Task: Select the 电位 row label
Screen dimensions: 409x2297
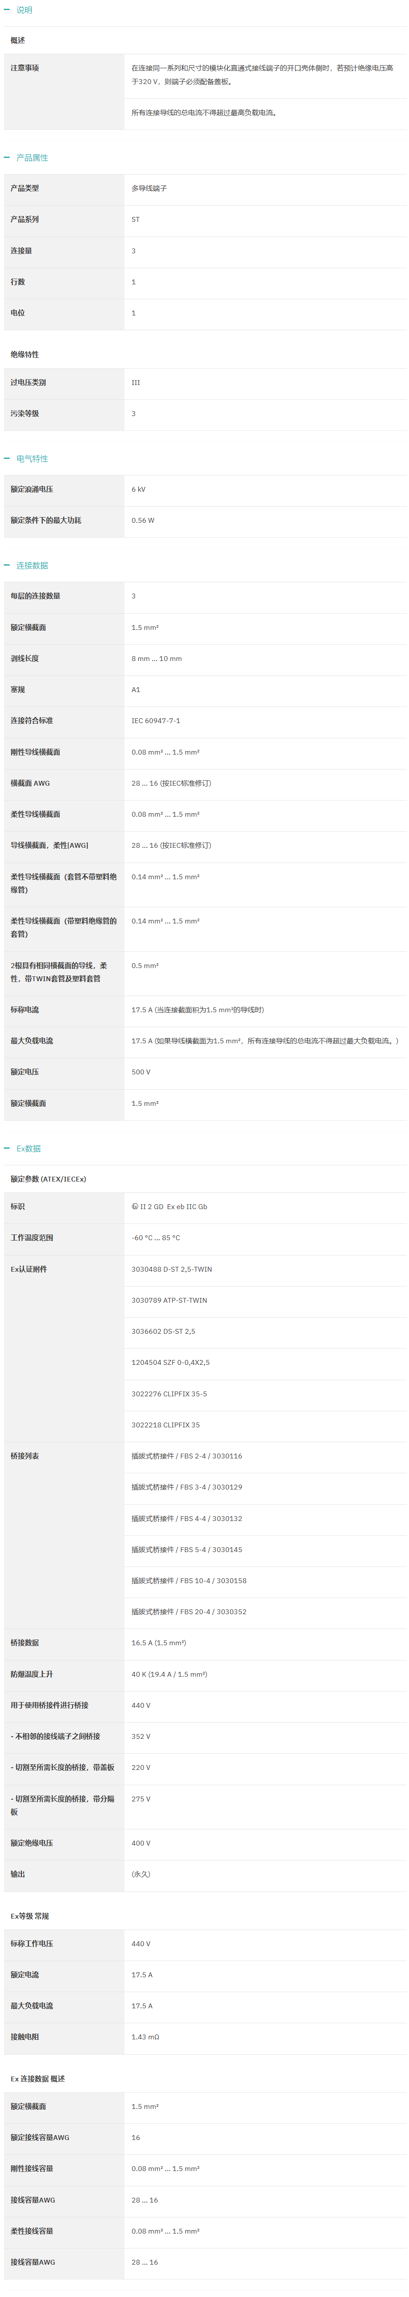Action: click(x=18, y=313)
